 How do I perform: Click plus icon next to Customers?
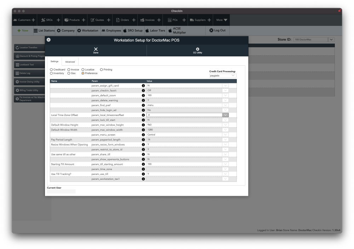coord(33,20)
